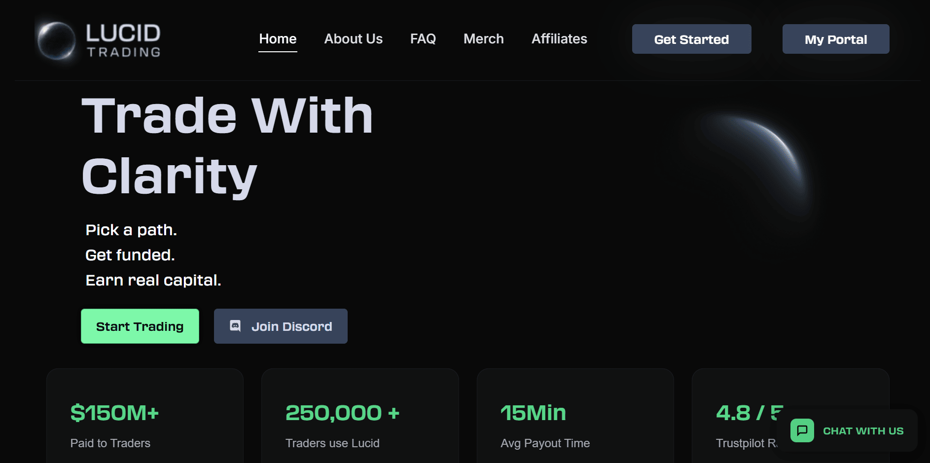This screenshot has height=463, width=930.
Task: Click the "Avg Payout Time" label
Action: 545,443
